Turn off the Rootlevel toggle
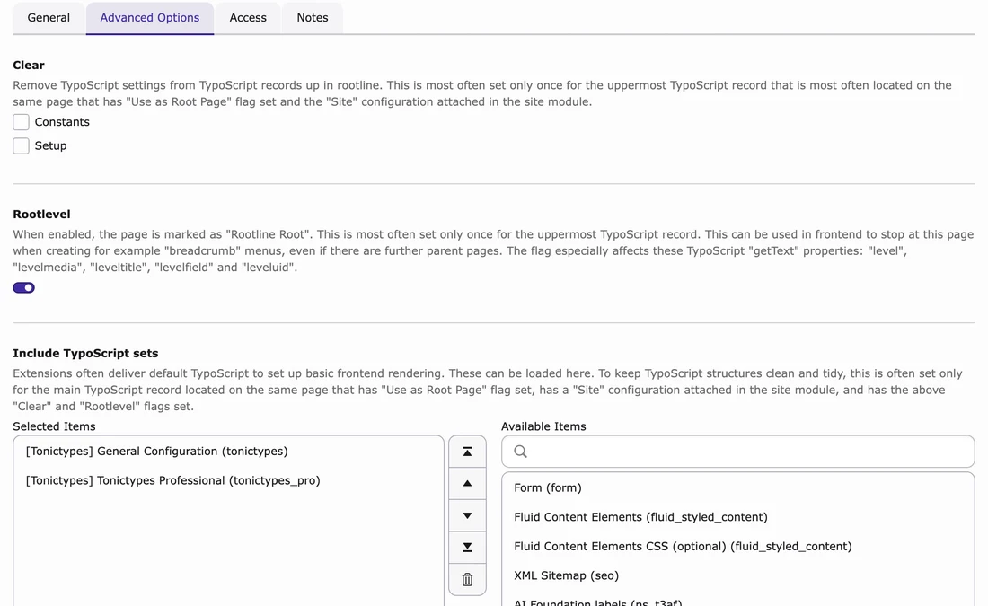Screen dimensions: 988x606 coord(24,288)
